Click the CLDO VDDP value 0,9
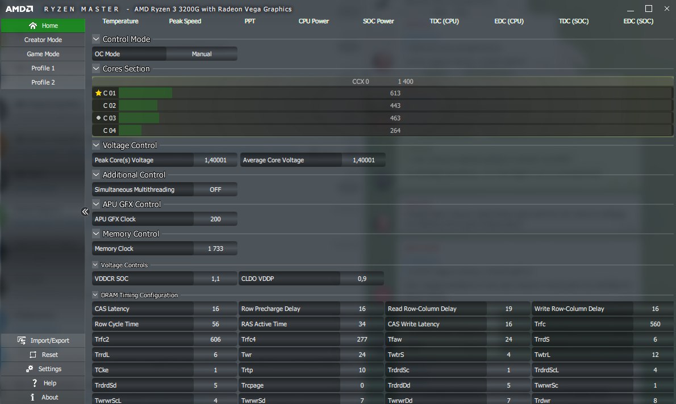The height and width of the screenshot is (404, 676). (362, 279)
